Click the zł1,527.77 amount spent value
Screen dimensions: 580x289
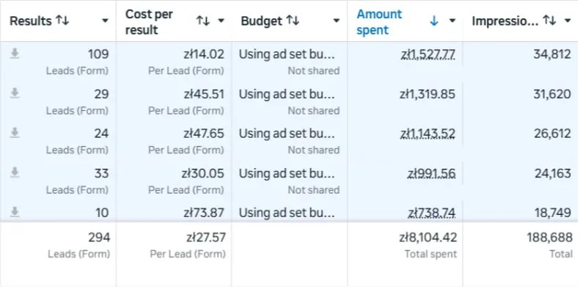(x=428, y=54)
